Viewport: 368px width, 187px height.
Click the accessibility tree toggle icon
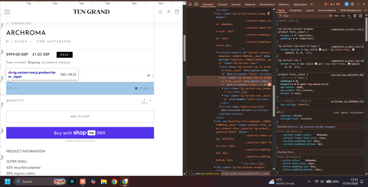click(269, 14)
